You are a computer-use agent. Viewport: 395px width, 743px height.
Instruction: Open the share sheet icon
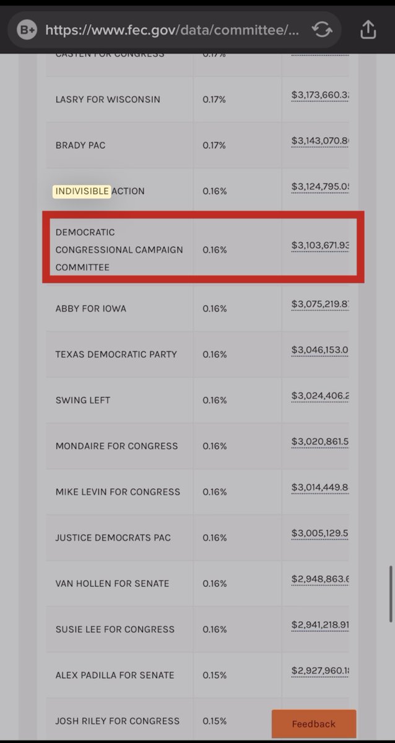tap(368, 30)
